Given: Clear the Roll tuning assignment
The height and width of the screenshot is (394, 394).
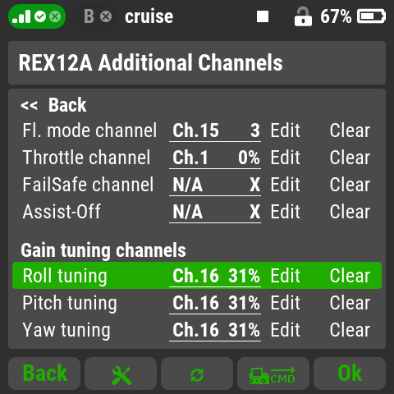Looking at the screenshot, I should [350, 276].
